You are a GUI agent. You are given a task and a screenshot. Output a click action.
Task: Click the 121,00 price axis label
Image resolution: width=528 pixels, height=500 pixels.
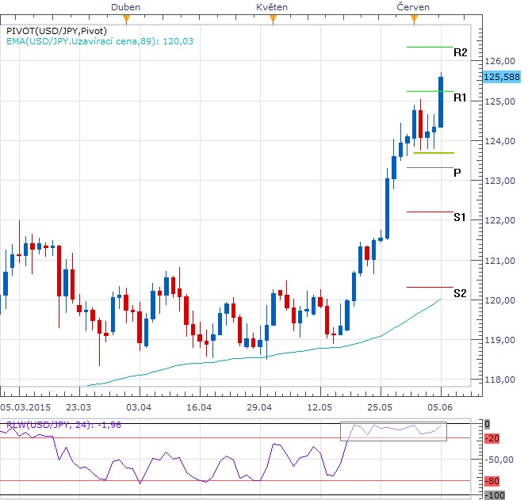pyautogui.click(x=499, y=261)
